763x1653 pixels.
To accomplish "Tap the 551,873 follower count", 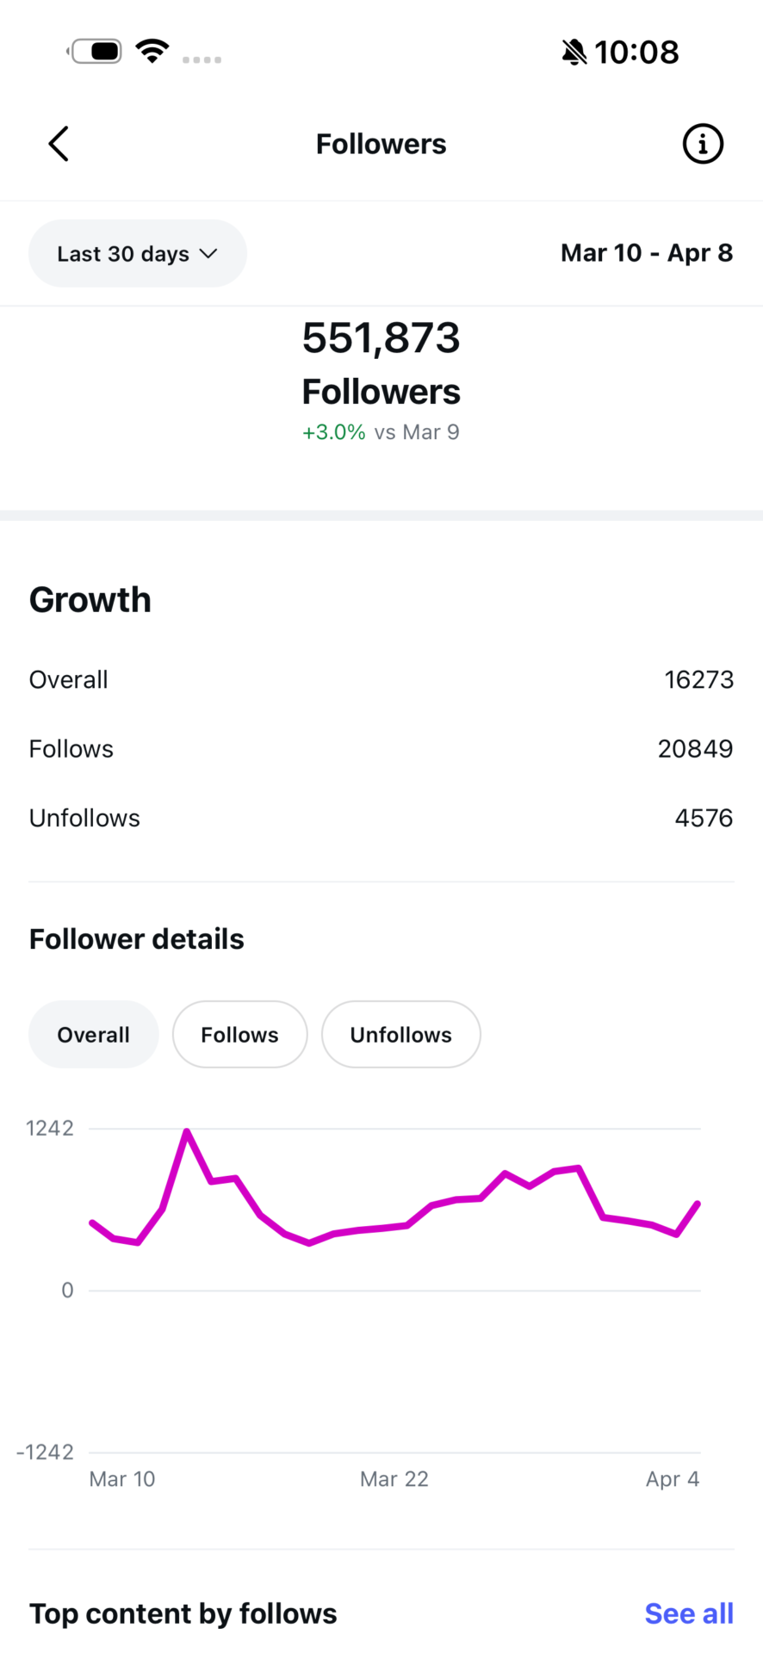I will coord(381,337).
